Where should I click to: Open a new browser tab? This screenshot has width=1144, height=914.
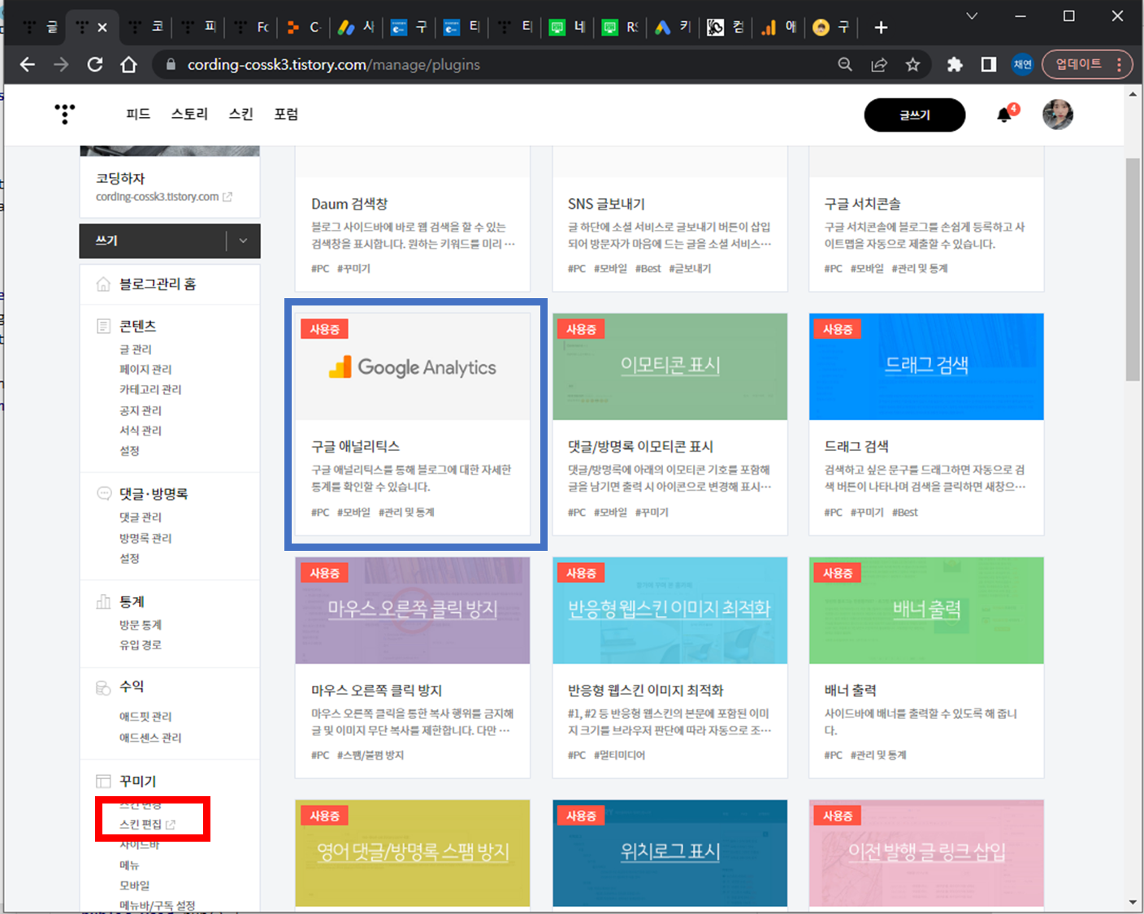point(881,28)
